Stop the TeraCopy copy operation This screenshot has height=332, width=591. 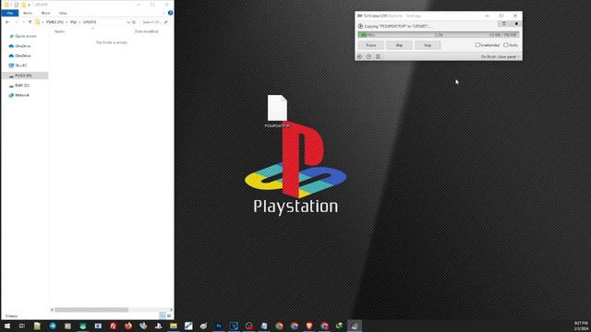click(428, 45)
